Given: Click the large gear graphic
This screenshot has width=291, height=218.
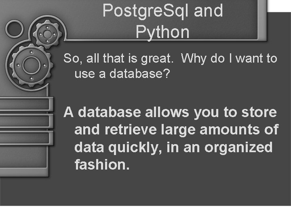Looking at the screenshot, I should pos(32,65).
